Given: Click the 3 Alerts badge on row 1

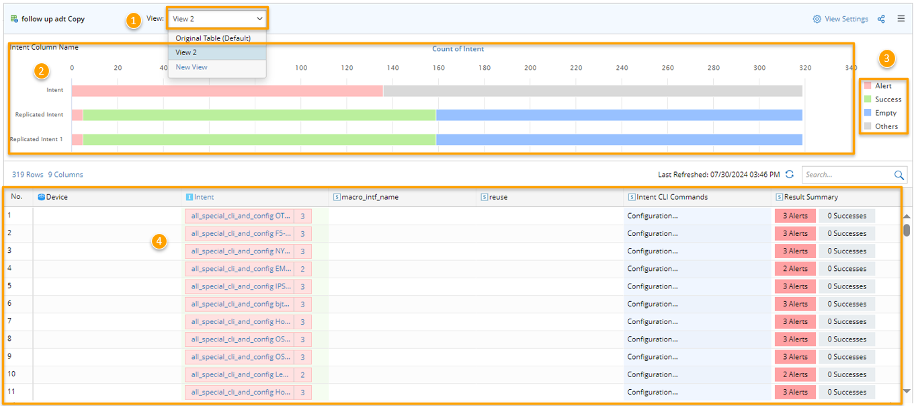Looking at the screenshot, I should [x=795, y=215].
